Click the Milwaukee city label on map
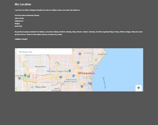Viewport: 158px width, 125px height. click(x=86, y=73)
